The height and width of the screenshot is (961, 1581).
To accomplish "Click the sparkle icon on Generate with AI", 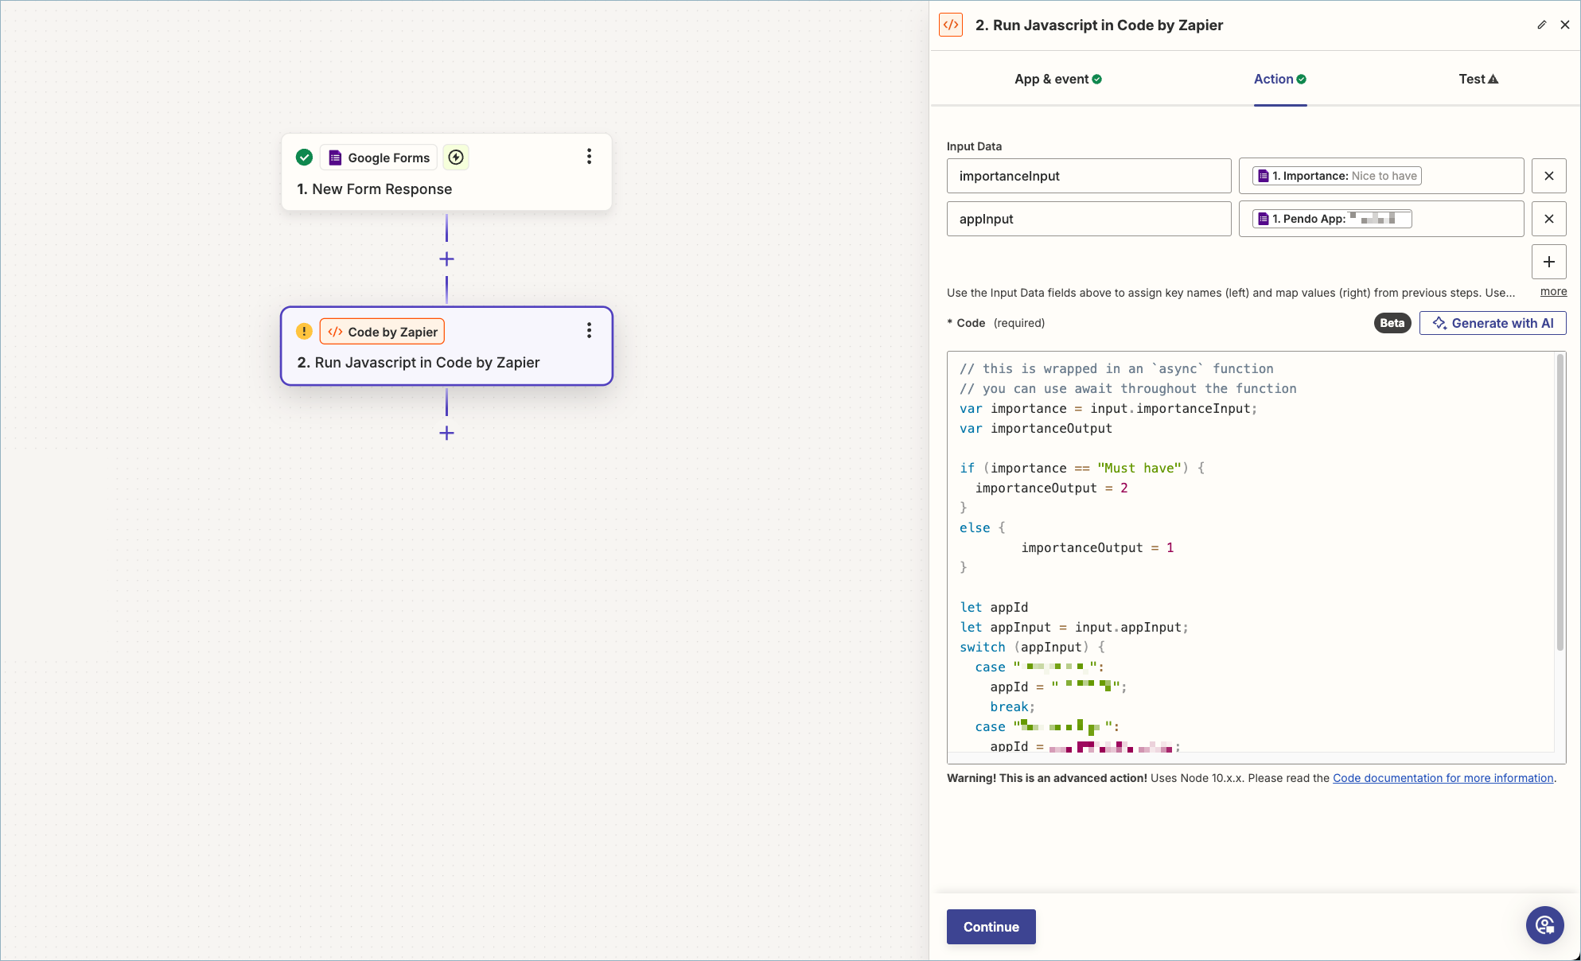I will (x=1439, y=323).
